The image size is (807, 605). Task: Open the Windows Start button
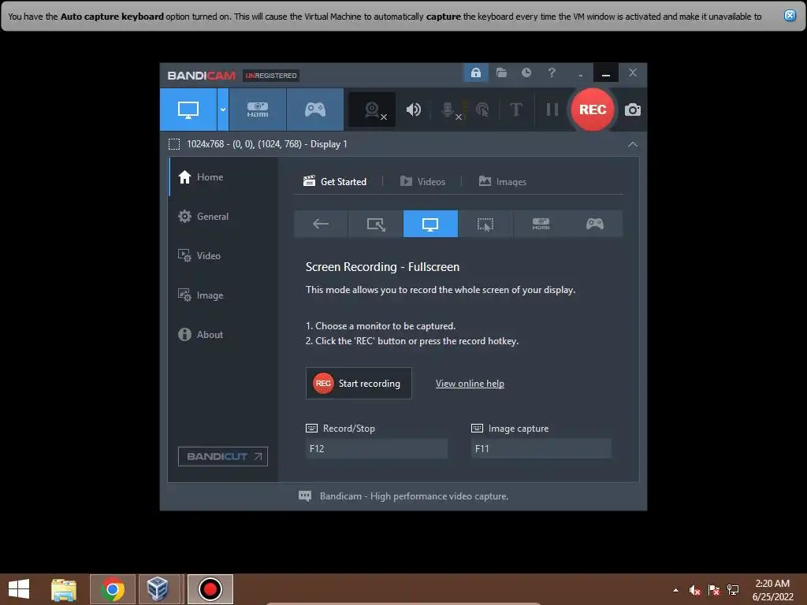point(19,589)
